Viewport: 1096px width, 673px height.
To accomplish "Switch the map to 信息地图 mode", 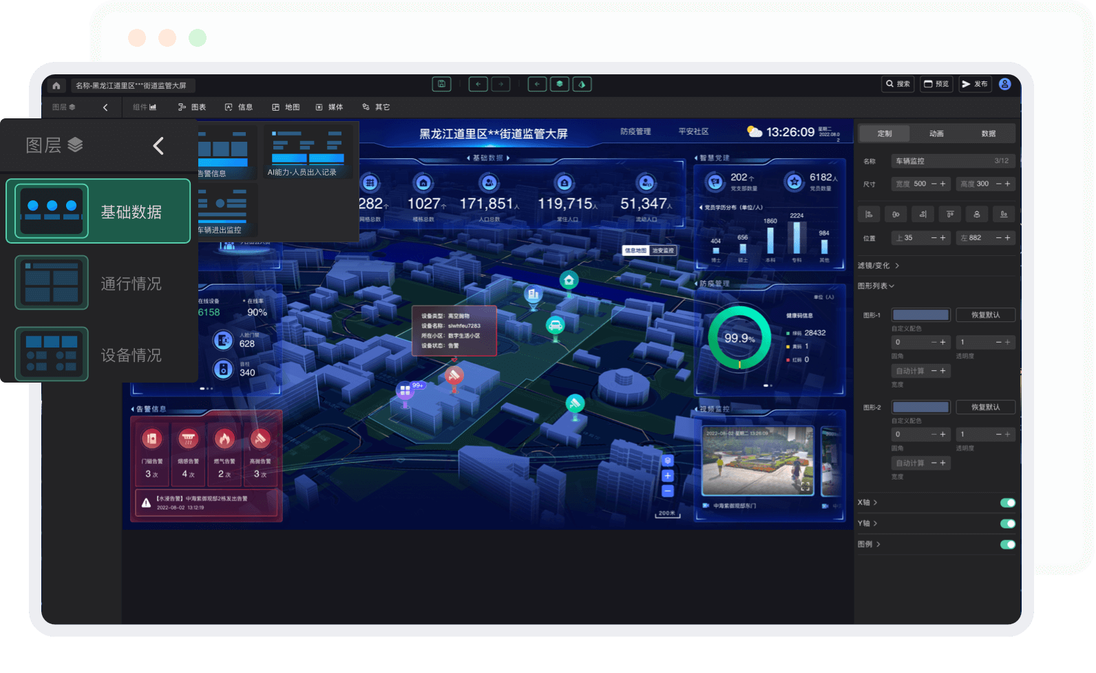I will click(635, 250).
